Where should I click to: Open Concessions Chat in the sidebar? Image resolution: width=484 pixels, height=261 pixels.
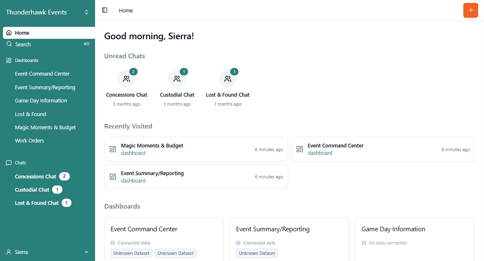(36, 176)
